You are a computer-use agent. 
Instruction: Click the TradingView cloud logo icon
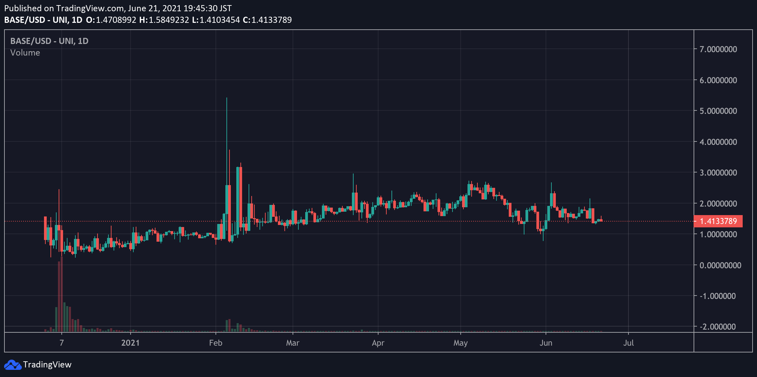(13, 365)
